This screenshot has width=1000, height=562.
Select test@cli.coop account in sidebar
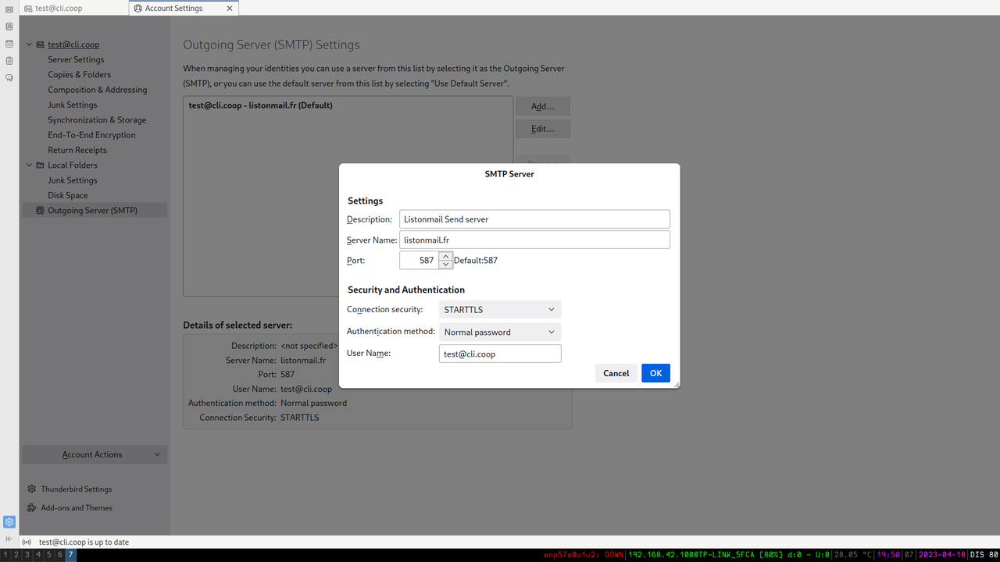73,44
